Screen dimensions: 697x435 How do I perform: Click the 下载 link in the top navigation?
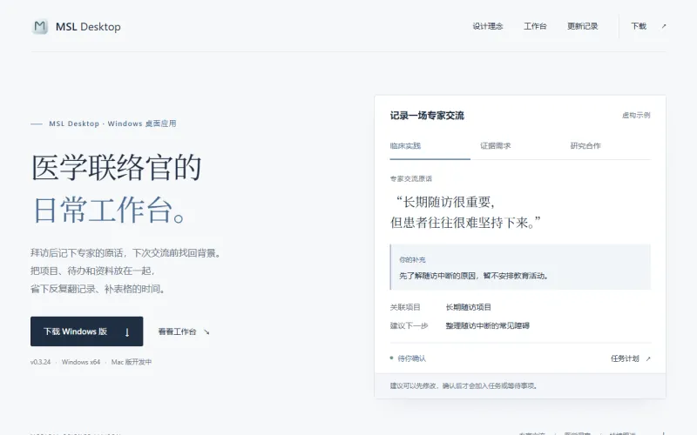click(x=648, y=26)
